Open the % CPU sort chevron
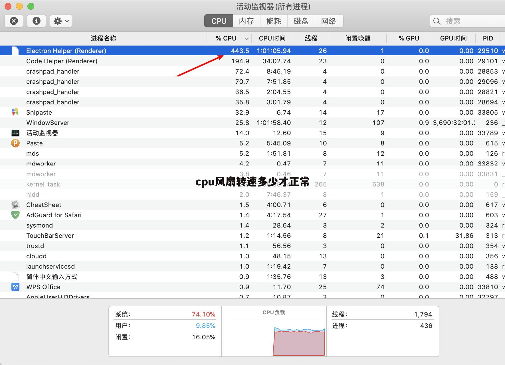This screenshot has width=505, height=365. tap(246, 38)
